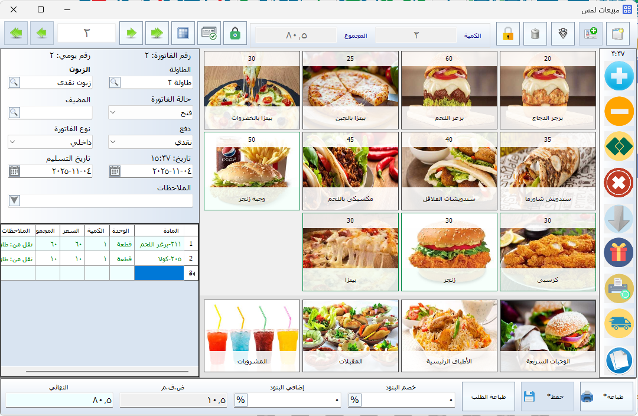Open the table grid view icon
Image resolution: width=638 pixels, height=416 pixels.
[183, 34]
